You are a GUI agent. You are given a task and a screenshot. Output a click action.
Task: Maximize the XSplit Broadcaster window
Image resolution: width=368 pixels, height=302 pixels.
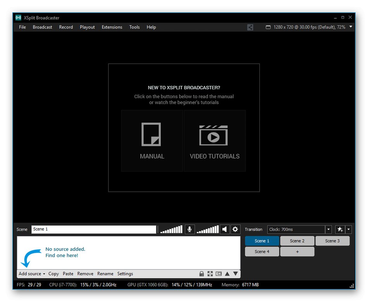click(343, 17)
